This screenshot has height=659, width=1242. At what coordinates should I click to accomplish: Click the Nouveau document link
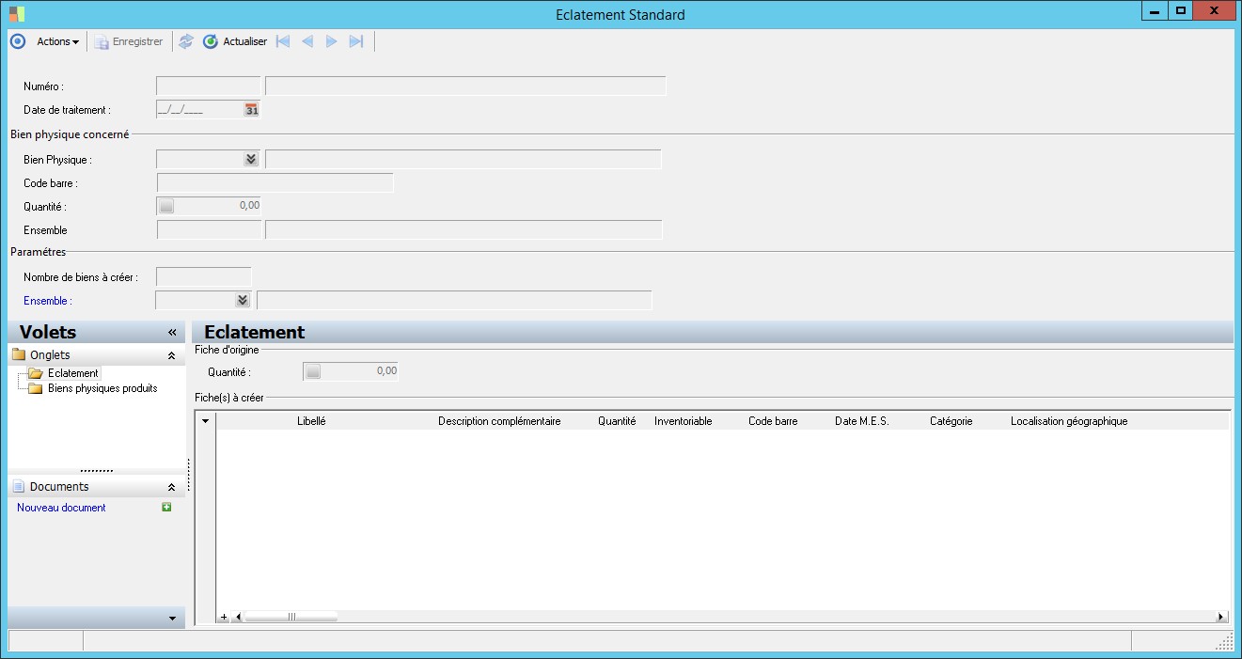tap(61, 508)
